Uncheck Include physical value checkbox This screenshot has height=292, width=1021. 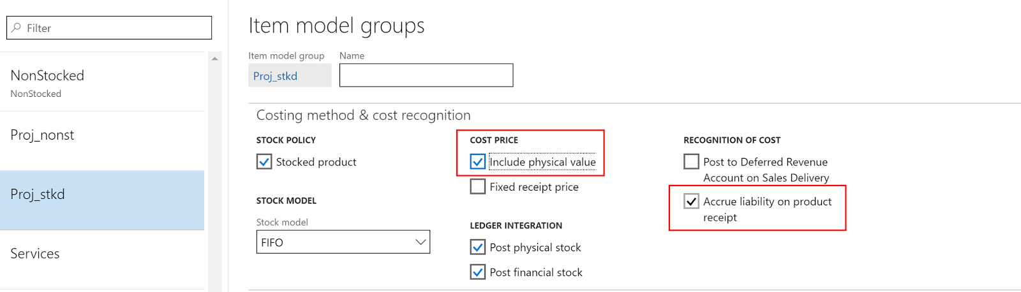(478, 162)
